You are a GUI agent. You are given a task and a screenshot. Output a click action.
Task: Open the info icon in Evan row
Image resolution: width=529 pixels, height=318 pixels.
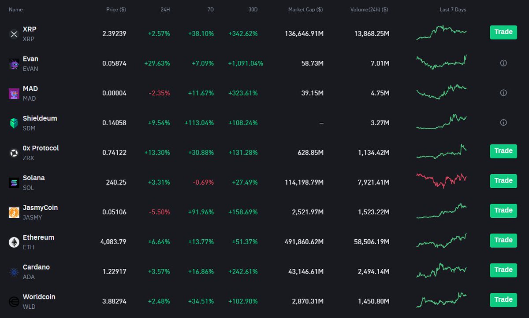(503, 63)
